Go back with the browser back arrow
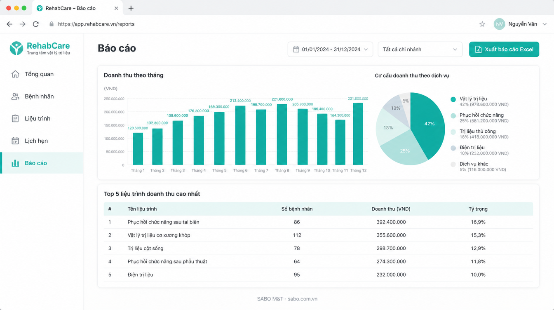Screen dimensions: 554x310 9,24
